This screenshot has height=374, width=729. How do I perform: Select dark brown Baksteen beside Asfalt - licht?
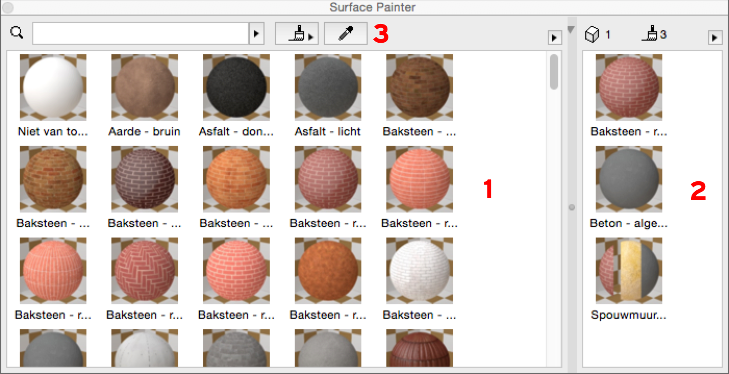click(419, 95)
